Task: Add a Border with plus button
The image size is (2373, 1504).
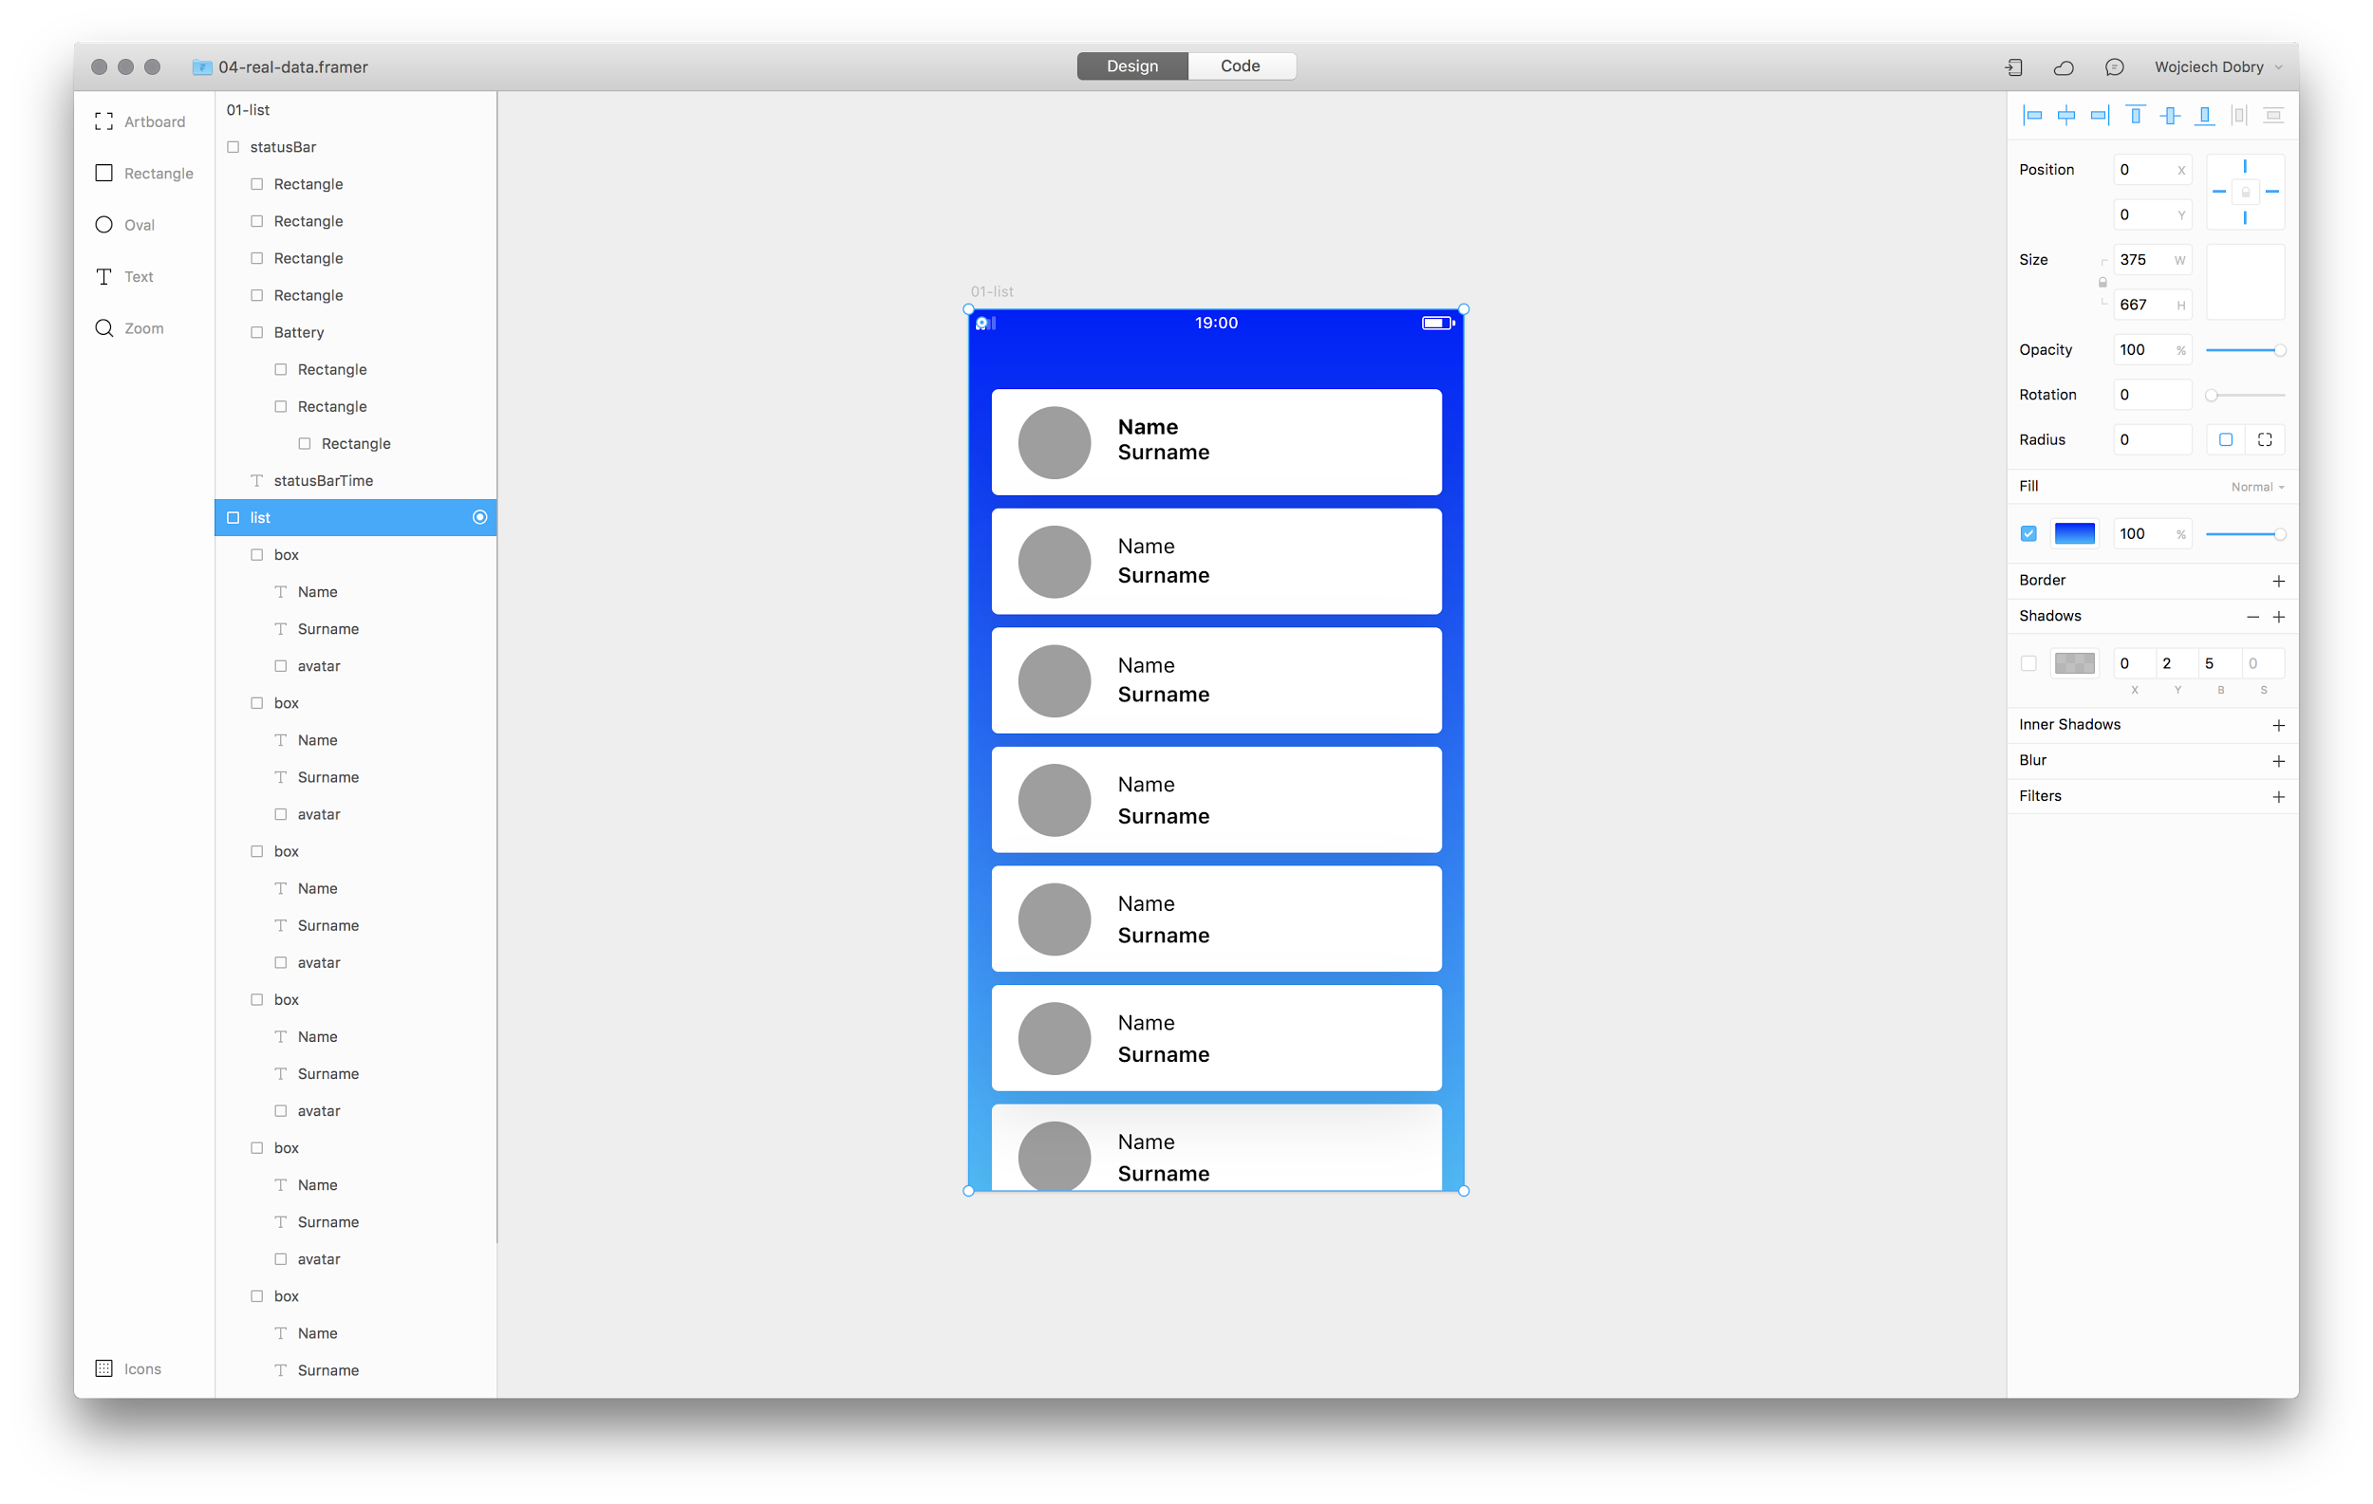Action: (x=2278, y=581)
